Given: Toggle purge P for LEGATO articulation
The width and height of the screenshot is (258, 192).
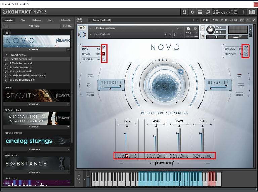Looking at the screenshot, I should [103, 54].
